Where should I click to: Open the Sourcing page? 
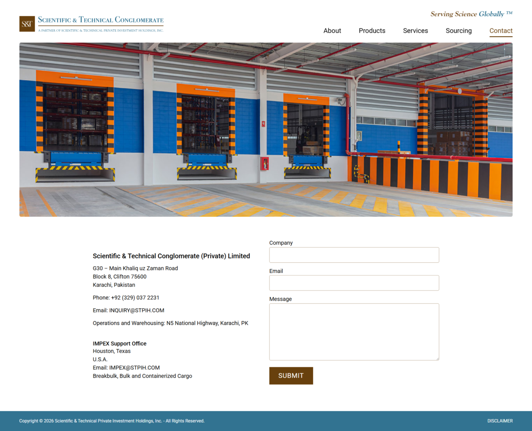pos(458,31)
